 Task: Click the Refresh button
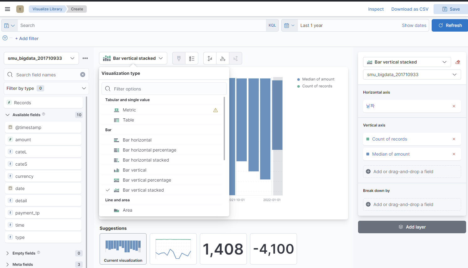point(450,25)
